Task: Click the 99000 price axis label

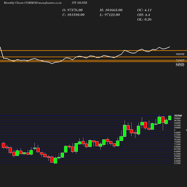Action: 177,118
